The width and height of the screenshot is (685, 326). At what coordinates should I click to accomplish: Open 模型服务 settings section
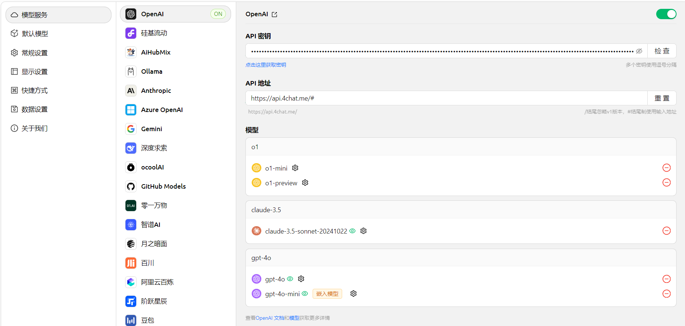[58, 15]
